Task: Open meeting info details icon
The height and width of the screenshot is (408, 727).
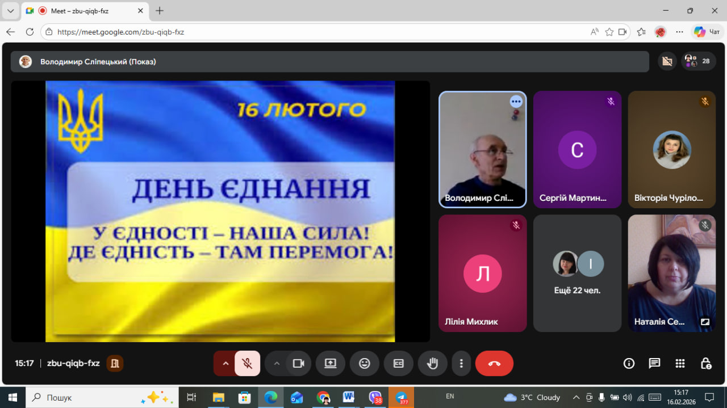Action: click(629, 364)
